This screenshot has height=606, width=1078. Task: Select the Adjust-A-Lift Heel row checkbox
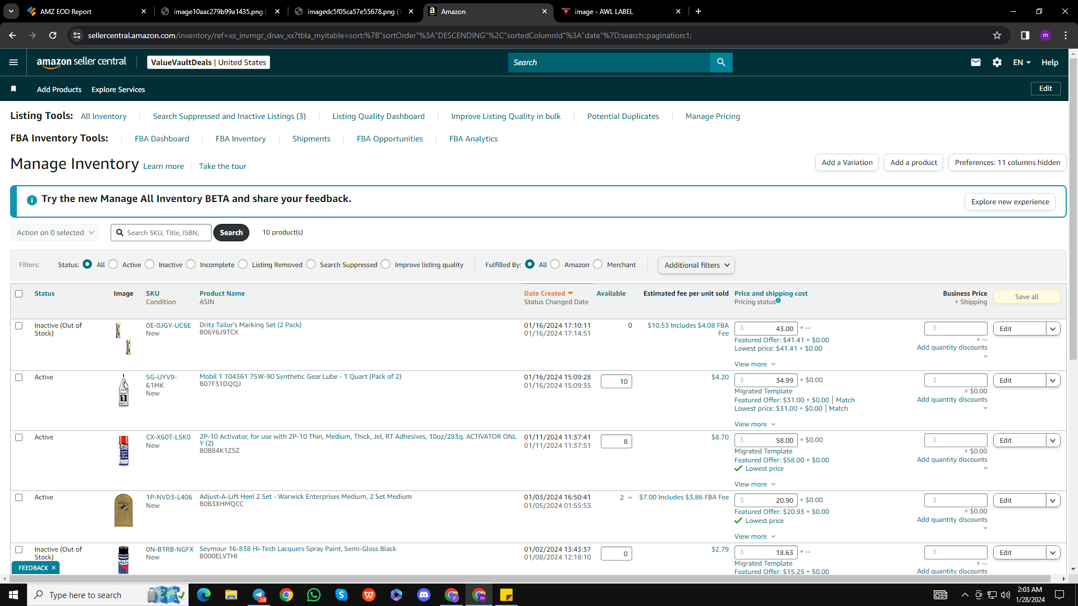(x=19, y=497)
